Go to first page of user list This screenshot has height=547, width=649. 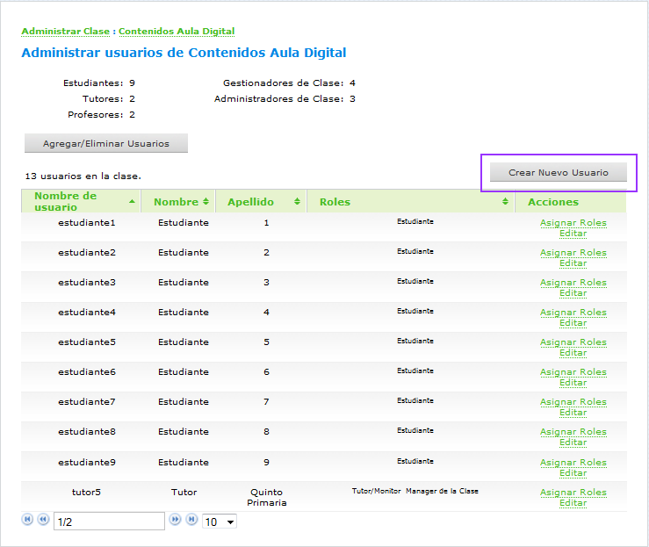coord(27,519)
